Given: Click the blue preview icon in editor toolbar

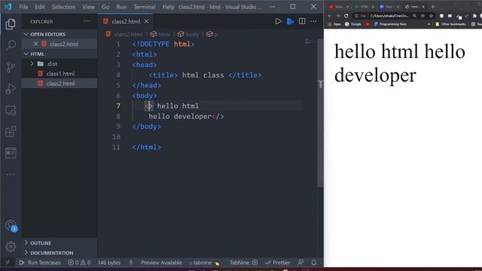Looking at the screenshot, I should tap(290, 21).
